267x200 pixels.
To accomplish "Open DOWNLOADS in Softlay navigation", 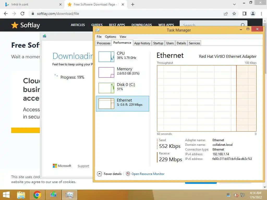I will (142, 25).
